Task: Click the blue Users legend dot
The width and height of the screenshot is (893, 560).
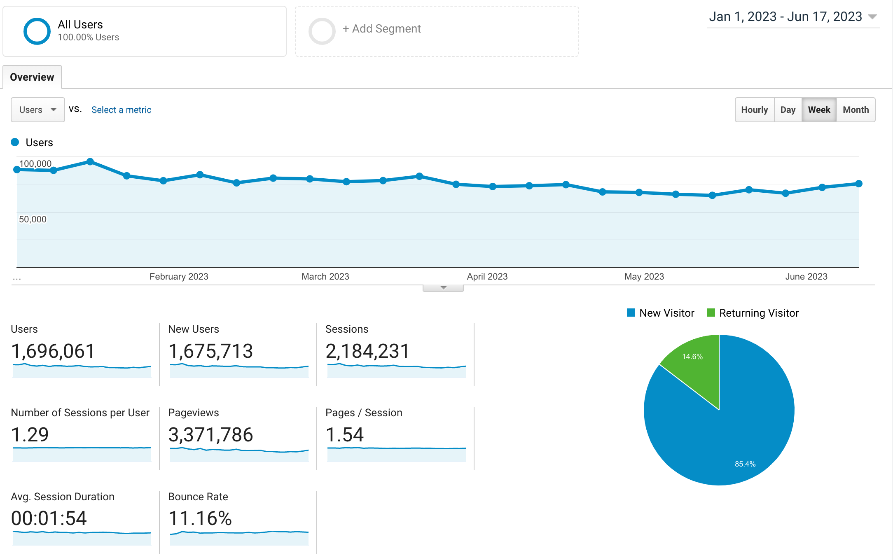Action: (15, 142)
